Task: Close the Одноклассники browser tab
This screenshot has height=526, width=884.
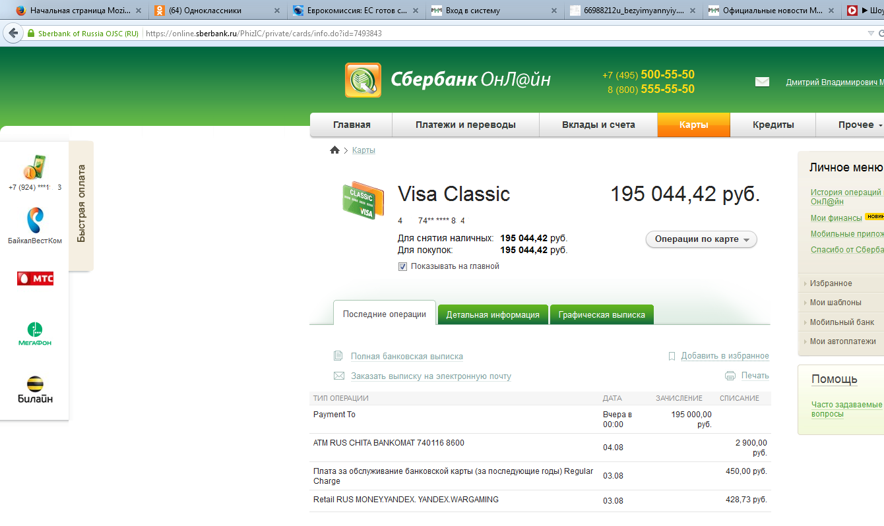Action: (276, 11)
